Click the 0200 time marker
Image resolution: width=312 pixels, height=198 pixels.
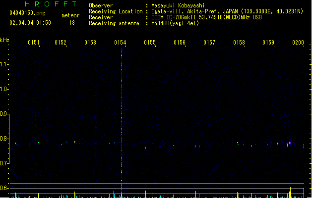click(298, 43)
